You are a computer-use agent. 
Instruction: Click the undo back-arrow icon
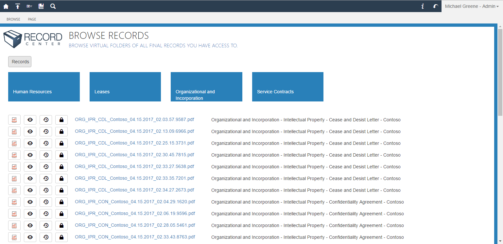tap(436, 6)
